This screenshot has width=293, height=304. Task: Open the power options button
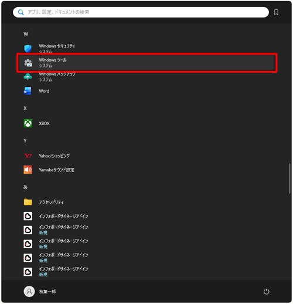point(267,292)
